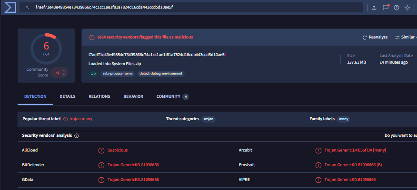The height and width of the screenshot is (190, 417).
Task: Click the zip tag
Action: 93,74
